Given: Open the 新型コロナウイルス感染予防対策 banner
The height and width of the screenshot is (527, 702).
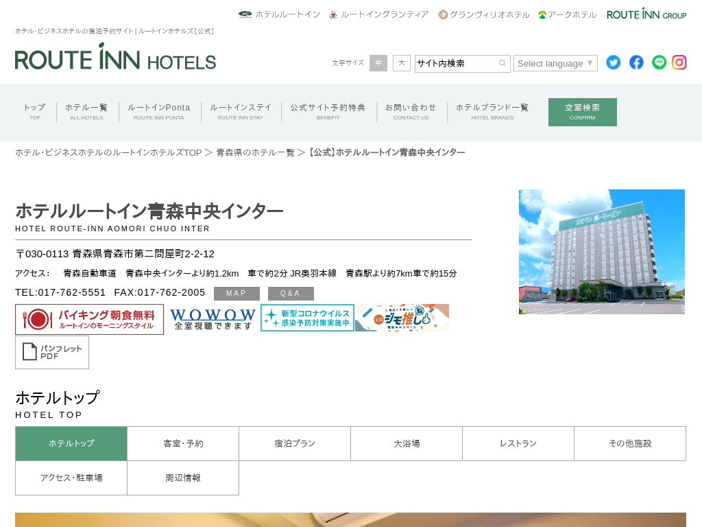Looking at the screenshot, I should click(x=307, y=318).
